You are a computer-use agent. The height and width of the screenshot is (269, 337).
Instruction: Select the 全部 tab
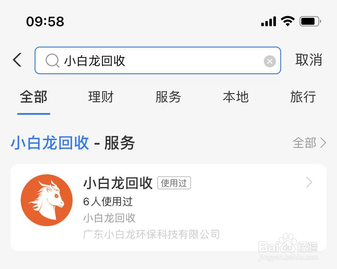(x=33, y=97)
